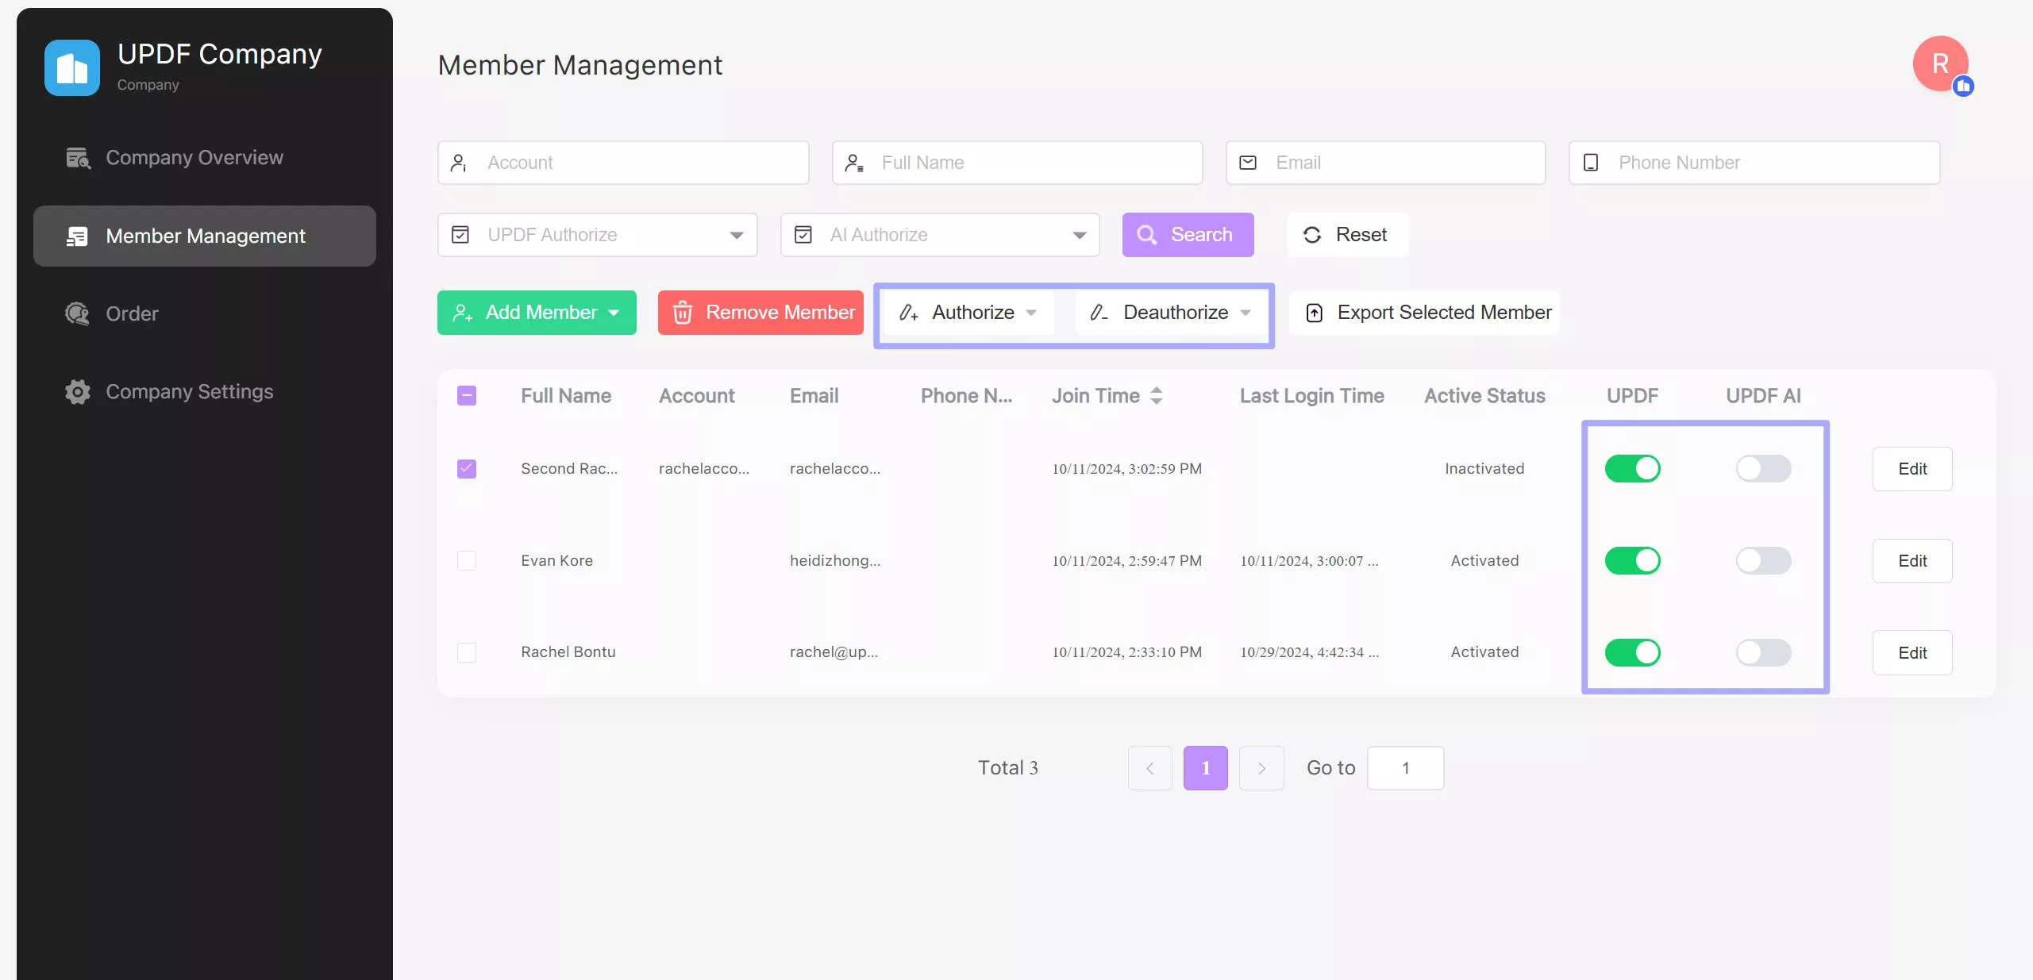
Task: Click the phone icon in Phone Number field
Action: [x=1591, y=163]
